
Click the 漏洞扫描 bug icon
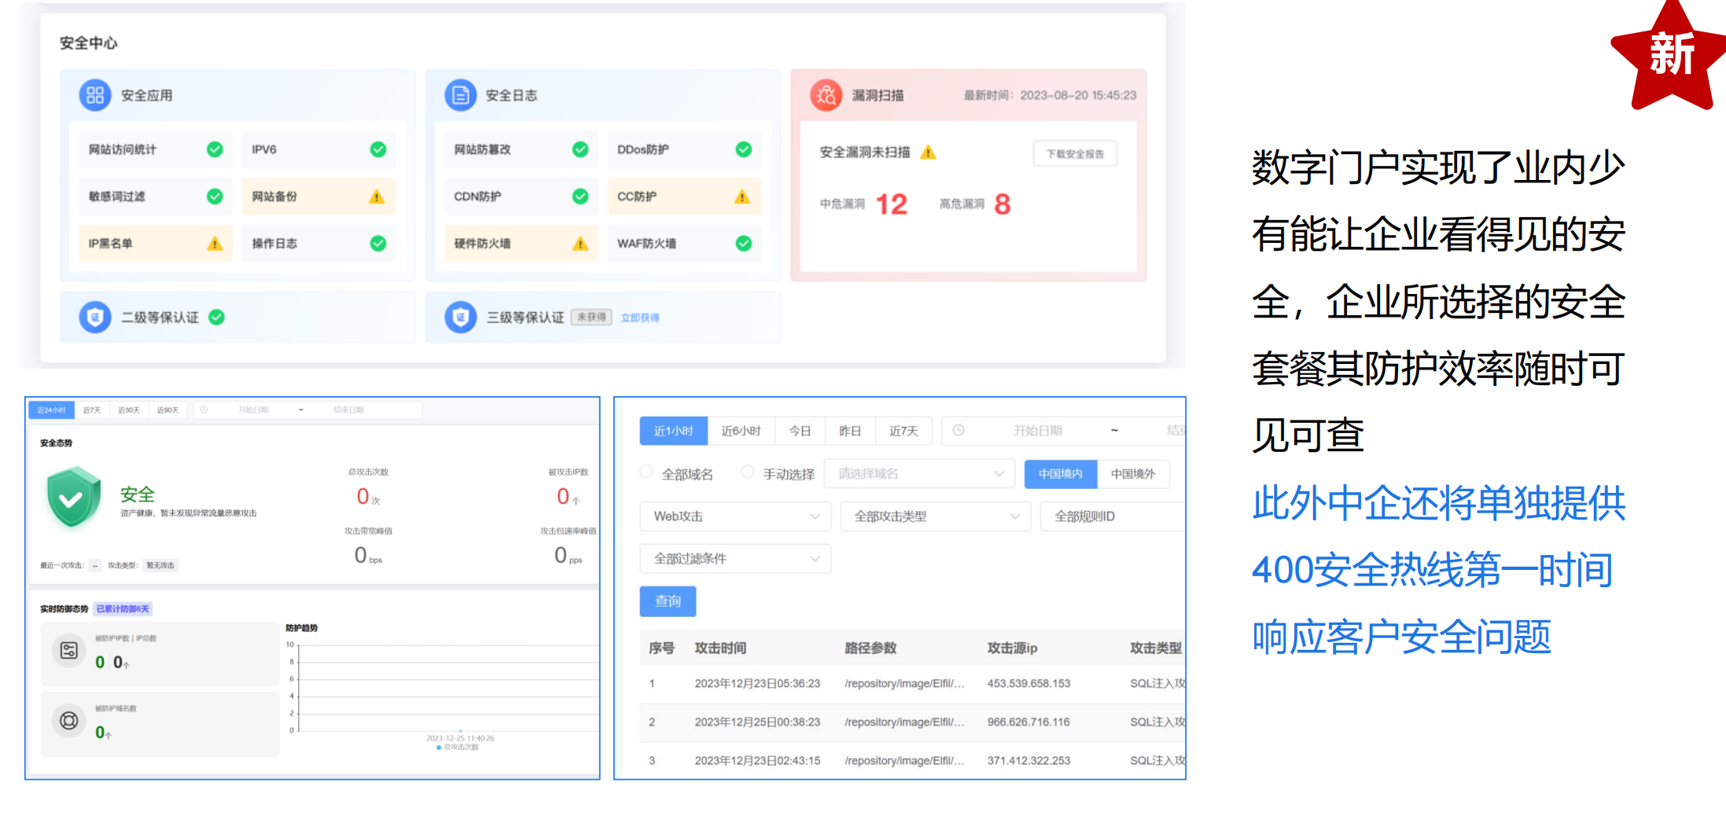[826, 95]
